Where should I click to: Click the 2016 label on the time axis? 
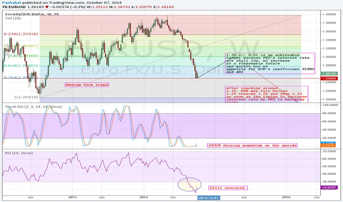(286, 197)
